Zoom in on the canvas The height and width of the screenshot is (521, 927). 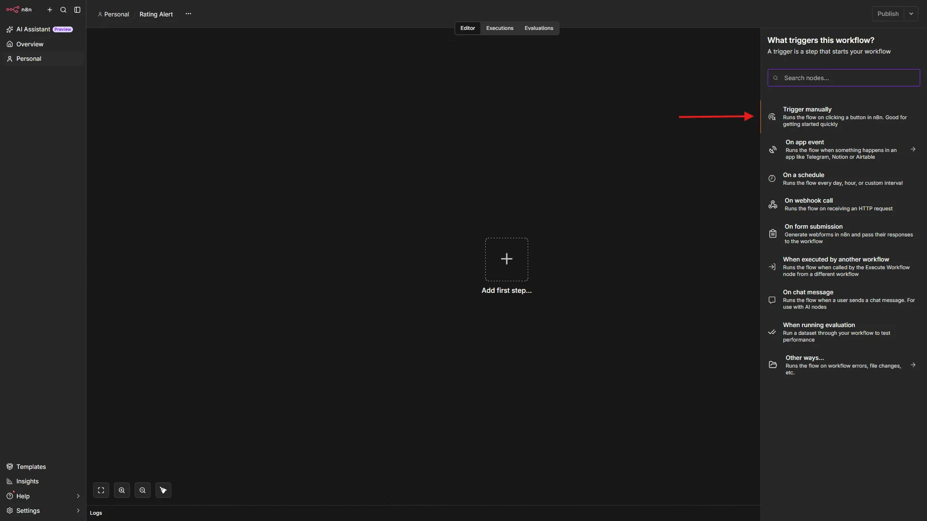122,490
